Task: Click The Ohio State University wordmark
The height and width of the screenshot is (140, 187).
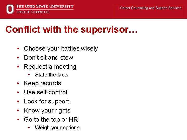Action: (45, 6)
